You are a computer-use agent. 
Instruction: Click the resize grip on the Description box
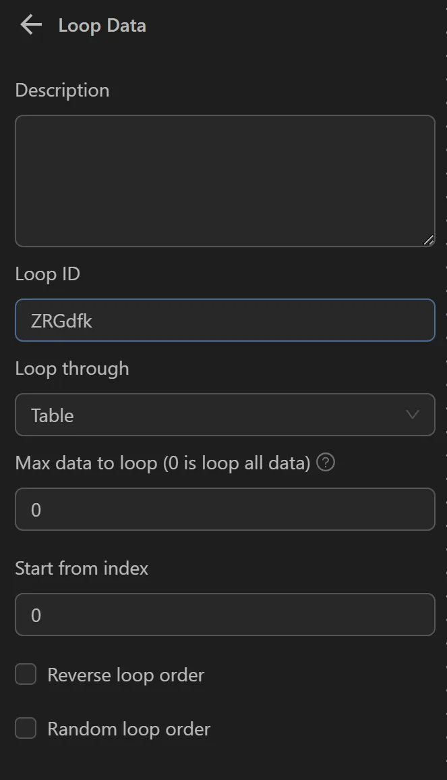tap(429, 239)
